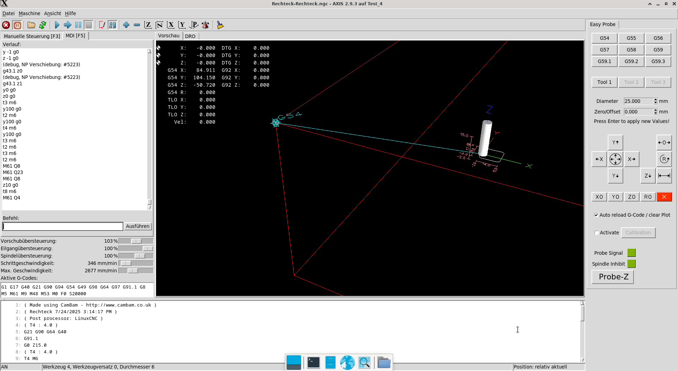Screen dimensions: 678x371
Task: Probe in Y minus direction
Action: 615,176
